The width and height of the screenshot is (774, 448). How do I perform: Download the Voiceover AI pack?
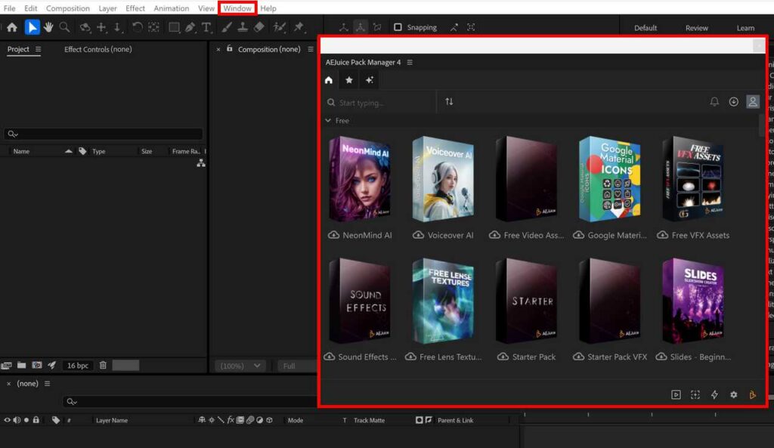418,235
